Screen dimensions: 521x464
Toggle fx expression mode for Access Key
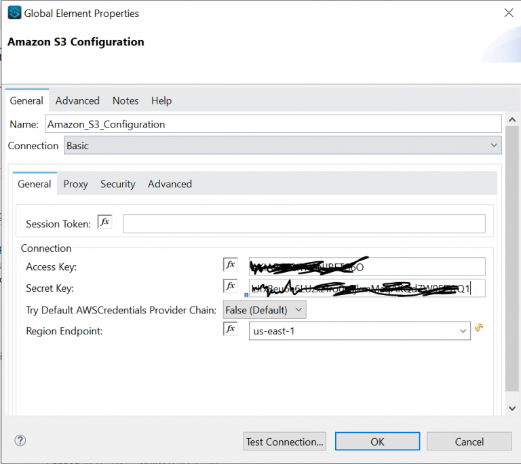click(230, 265)
